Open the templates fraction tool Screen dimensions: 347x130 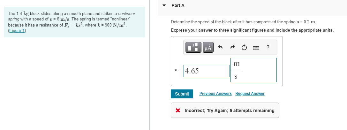193,47
